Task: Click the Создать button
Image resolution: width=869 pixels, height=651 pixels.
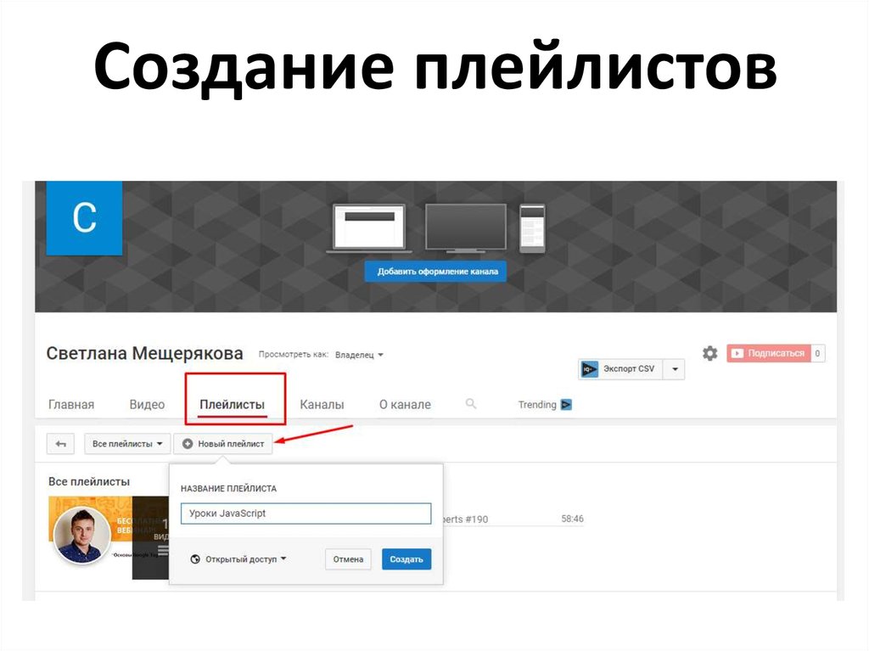Action: (406, 559)
